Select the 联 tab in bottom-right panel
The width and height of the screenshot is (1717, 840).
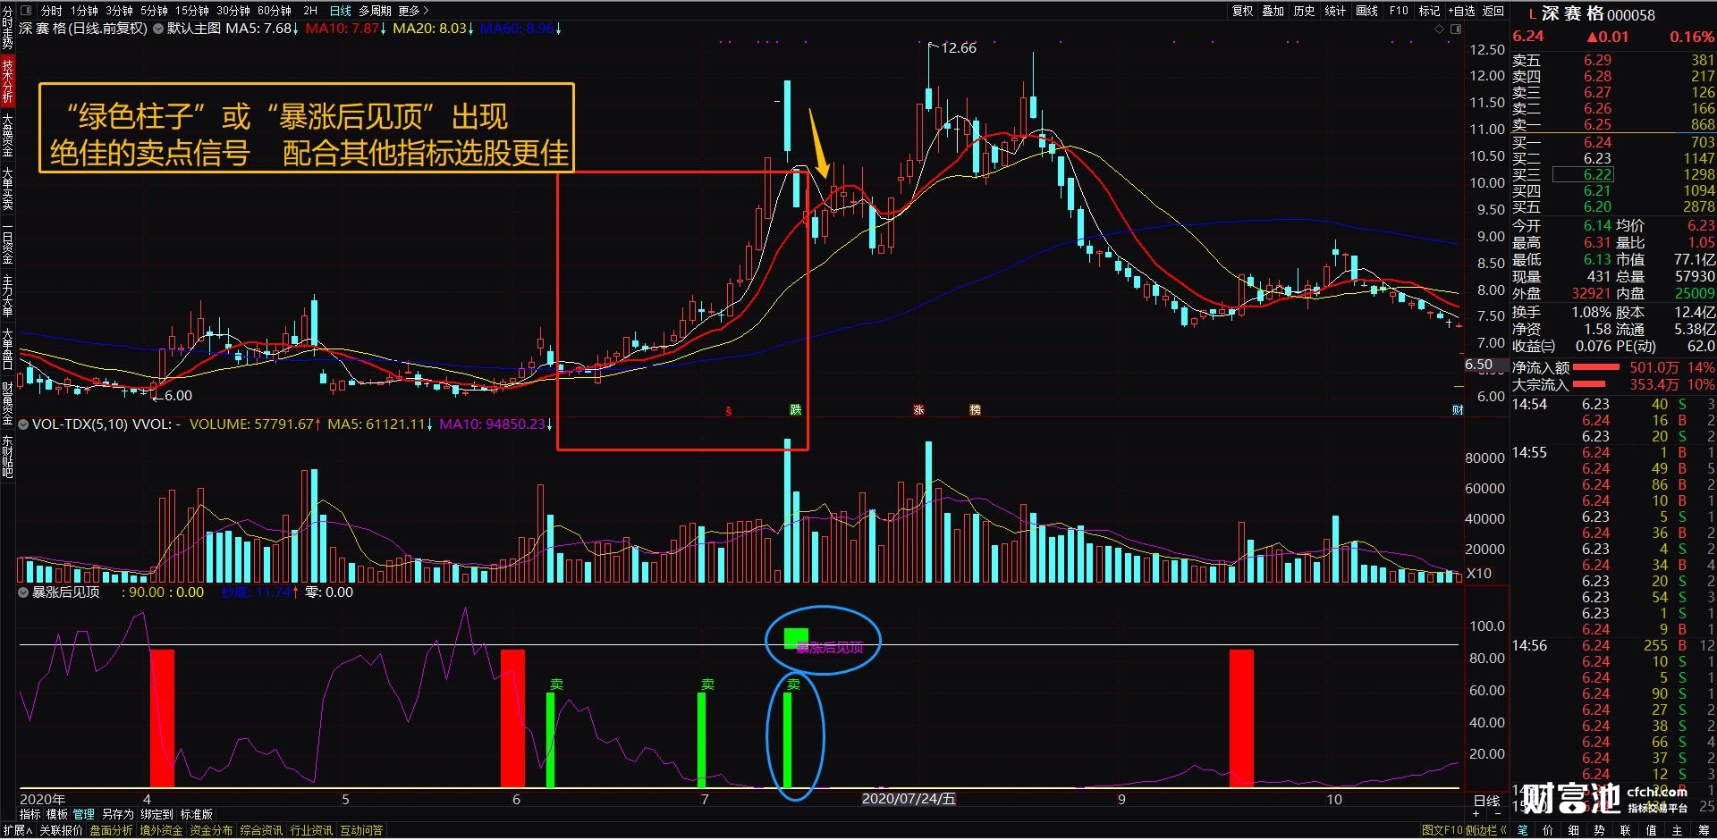click(1626, 831)
